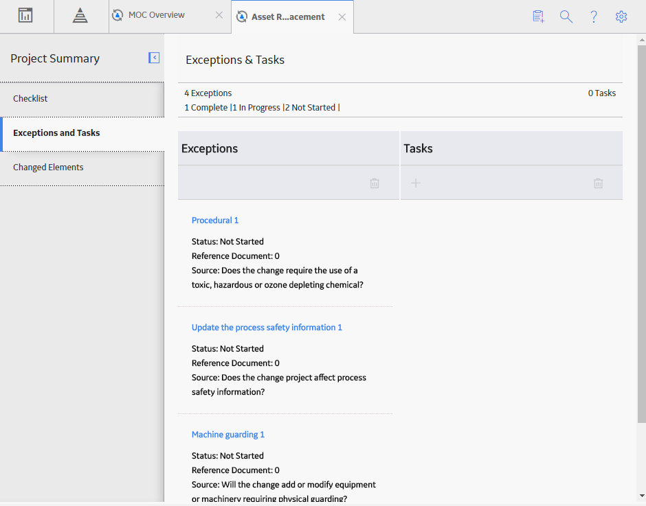Add a new task with plus icon
This screenshot has width=646, height=506.
[x=416, y=183]
